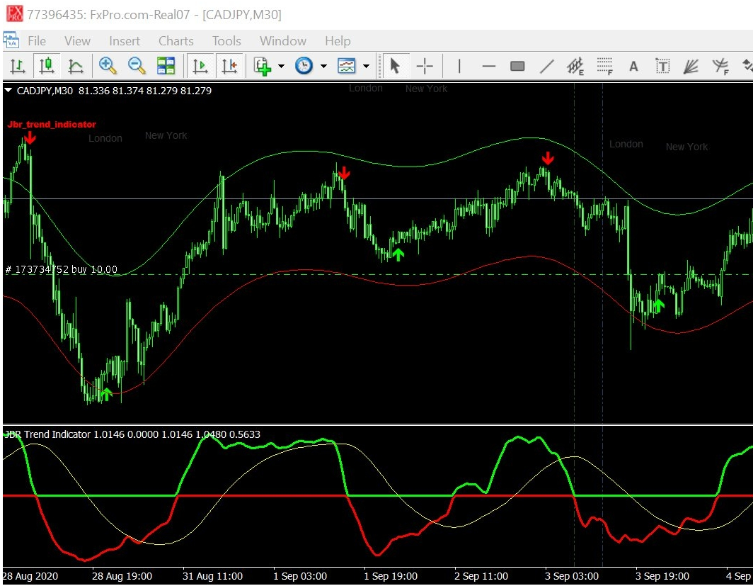This screenshot has width=753, height=586.
Task: Select the crosshair tool
Action: pyautogui.click(x=425, y=67)
